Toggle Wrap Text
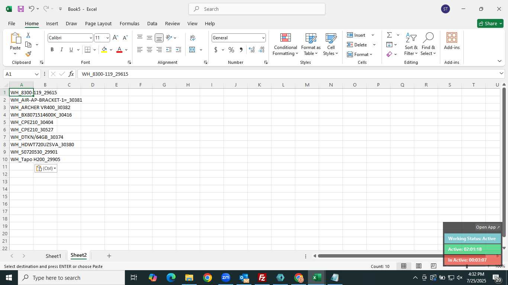Image resolution: width=508 pixels, height=285 pixels. coord(193,37)
